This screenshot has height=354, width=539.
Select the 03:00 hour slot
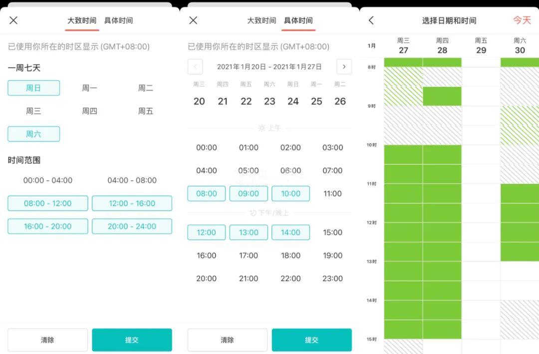pos(333,148)
